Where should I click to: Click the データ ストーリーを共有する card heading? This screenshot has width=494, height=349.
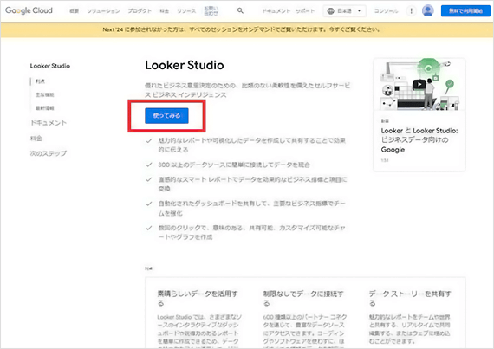pyautogui.click(x=410, y=298)
